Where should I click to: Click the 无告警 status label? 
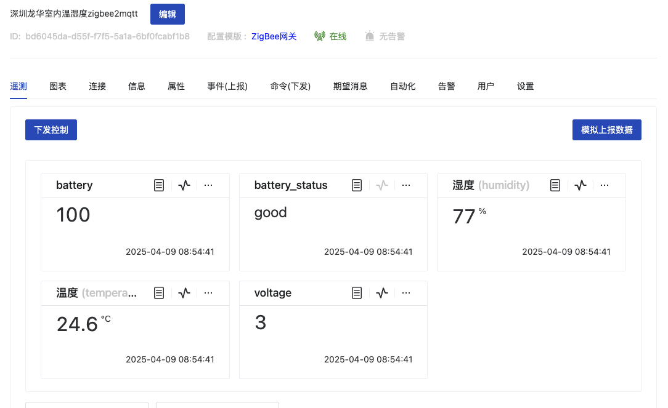392,36
